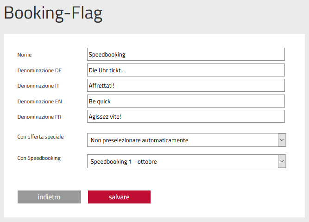
Task: Click the Denominazione DE label
Action: point(39,70)
